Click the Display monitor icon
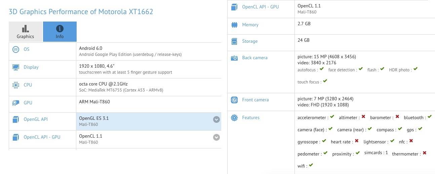Viewport: 435px width, 174px height. click(x=16, y=67)
